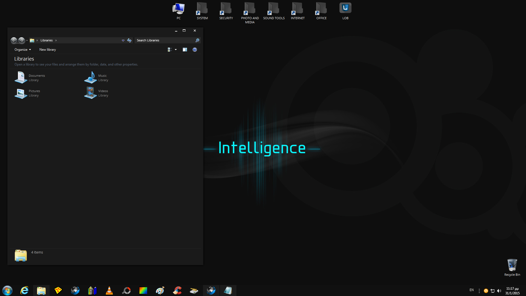Launch VLC media player from taskbar

[x=109, y=290]
